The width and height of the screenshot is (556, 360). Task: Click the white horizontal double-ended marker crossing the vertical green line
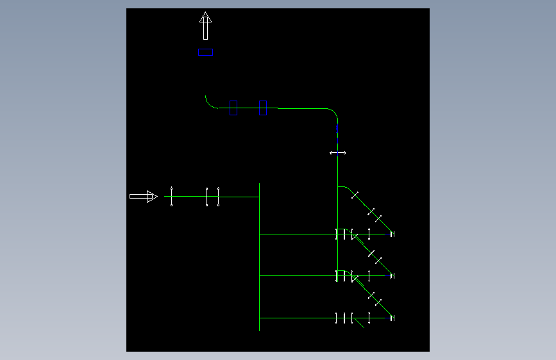(337, 152)
